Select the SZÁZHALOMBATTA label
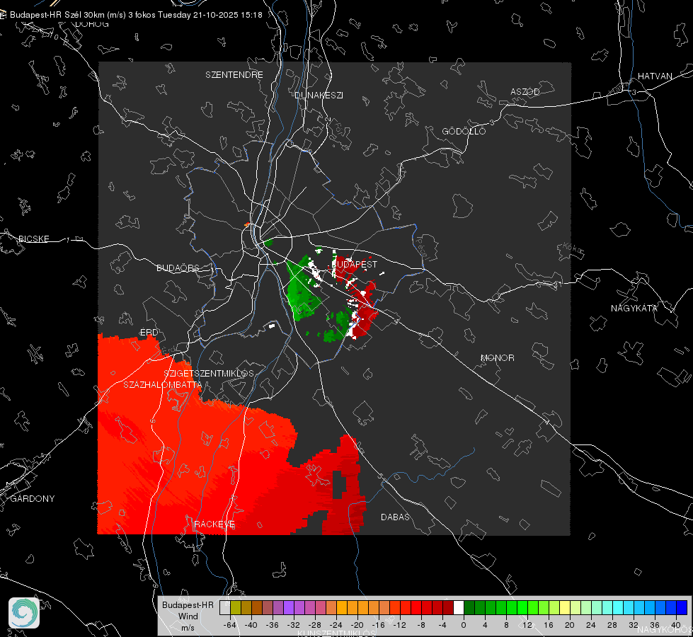This screenshot has height=637, width=693. click(162, 384)
